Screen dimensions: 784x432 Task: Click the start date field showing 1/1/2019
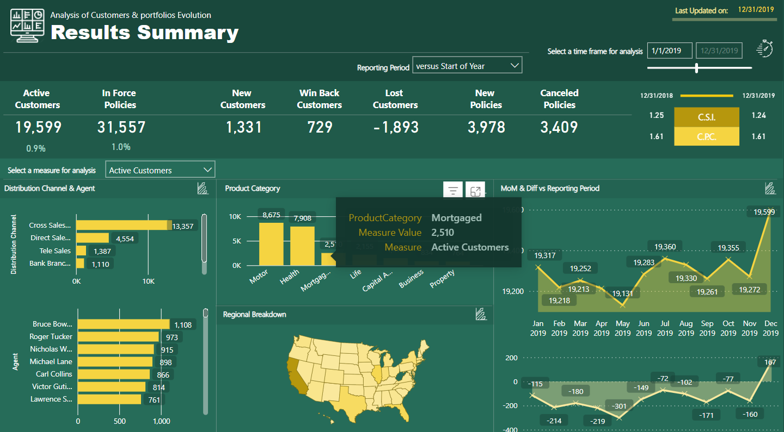[x=670, y=51]
